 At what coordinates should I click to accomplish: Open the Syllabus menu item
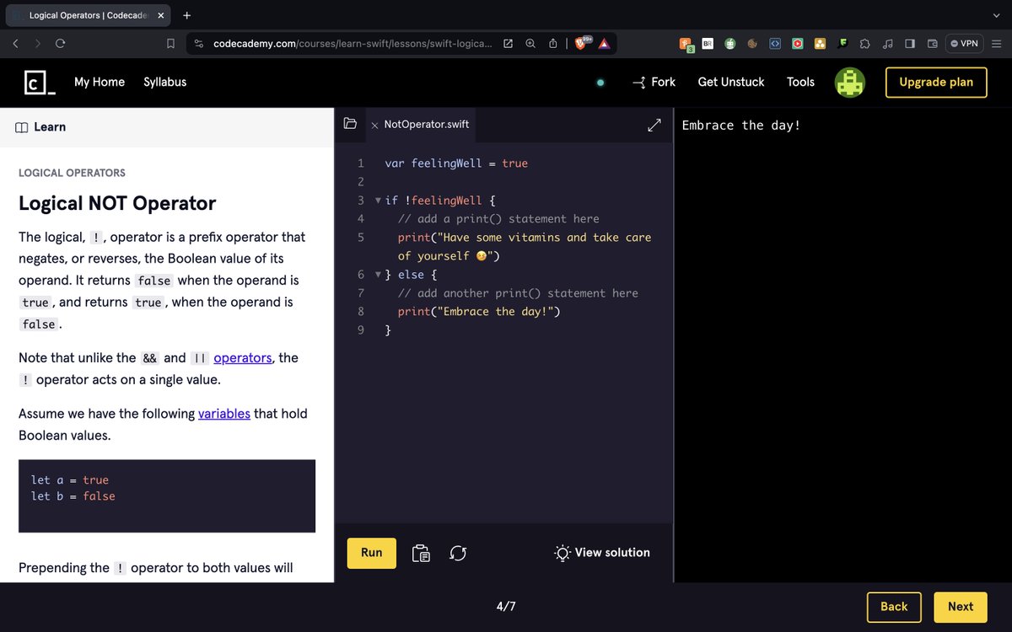click(x=165, y=82)
